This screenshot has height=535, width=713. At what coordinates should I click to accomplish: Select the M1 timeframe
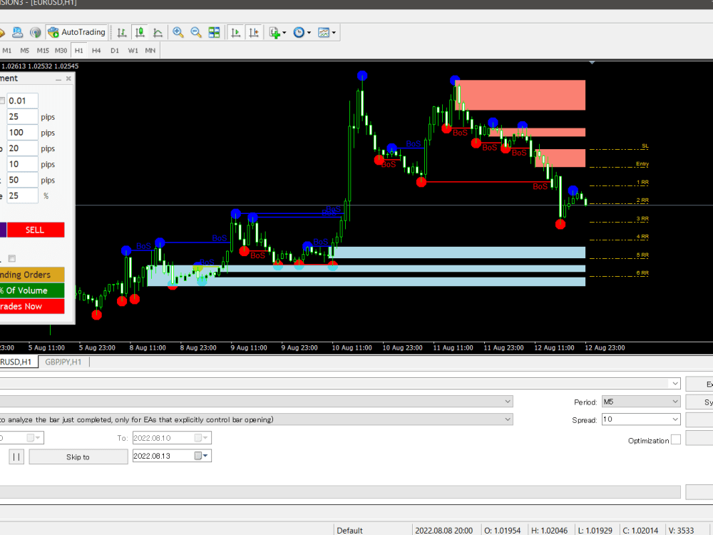(x=7, y=51)
